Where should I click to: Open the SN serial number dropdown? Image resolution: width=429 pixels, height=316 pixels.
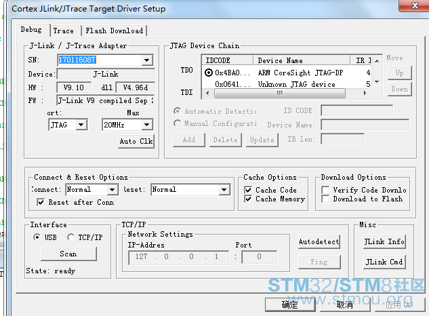147,60
